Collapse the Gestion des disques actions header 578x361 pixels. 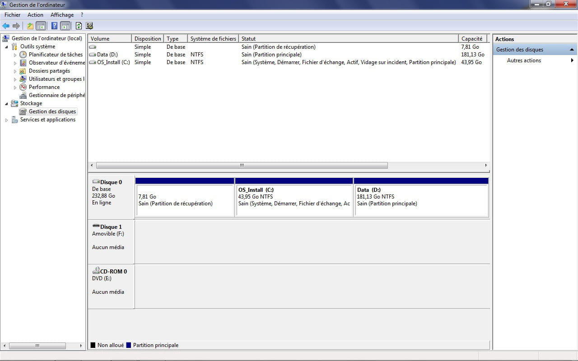click(x=572, y=50)
